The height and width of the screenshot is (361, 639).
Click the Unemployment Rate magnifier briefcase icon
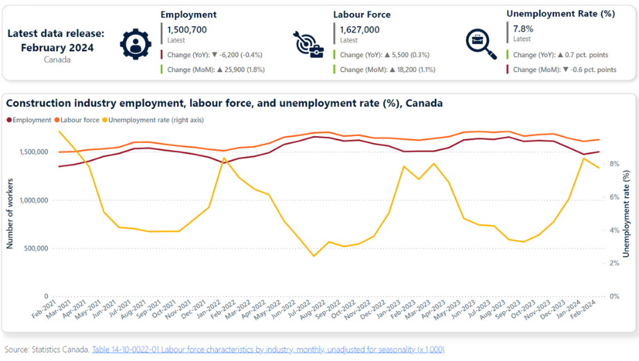click(481, 44)
